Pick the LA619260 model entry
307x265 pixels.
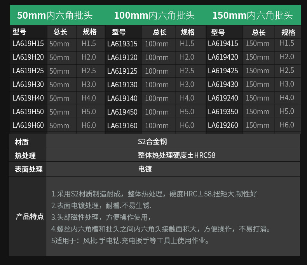[223, 125]
